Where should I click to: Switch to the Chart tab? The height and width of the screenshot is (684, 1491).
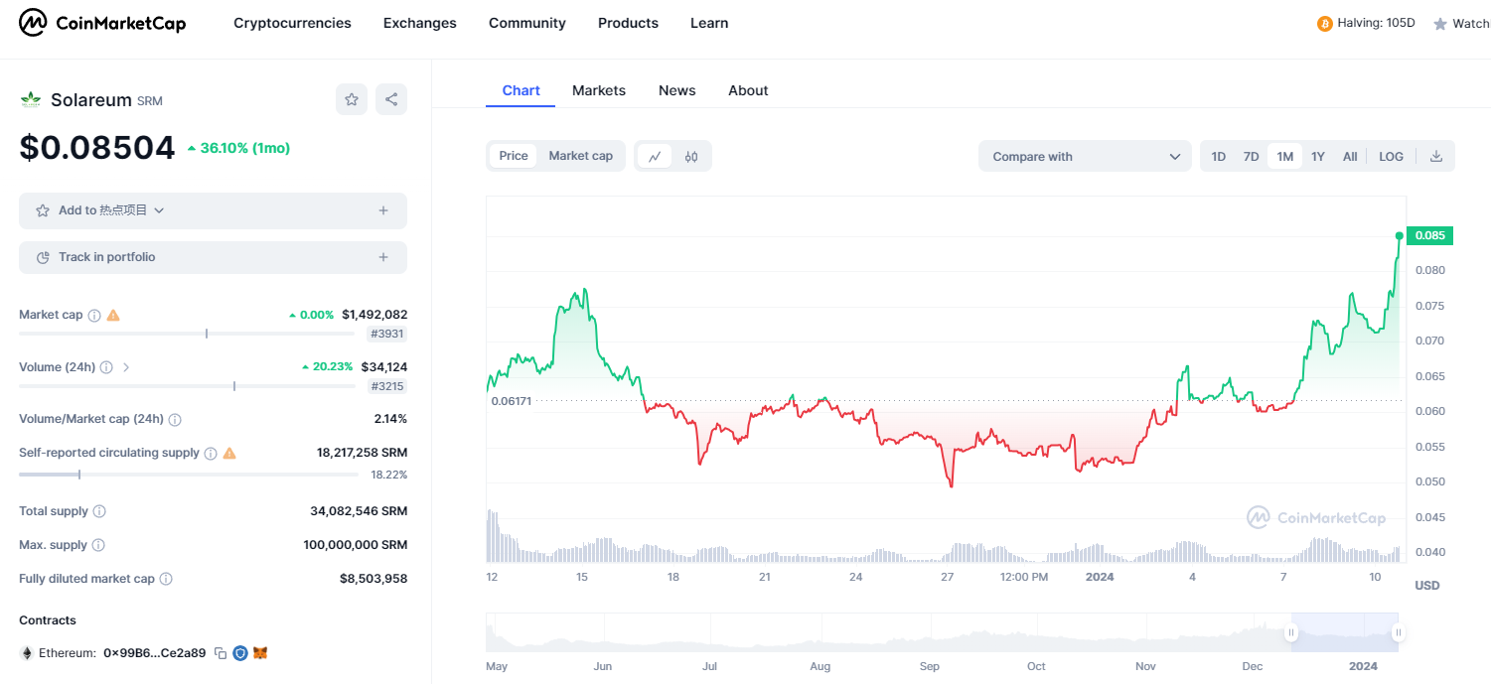(x=522, y=90)
